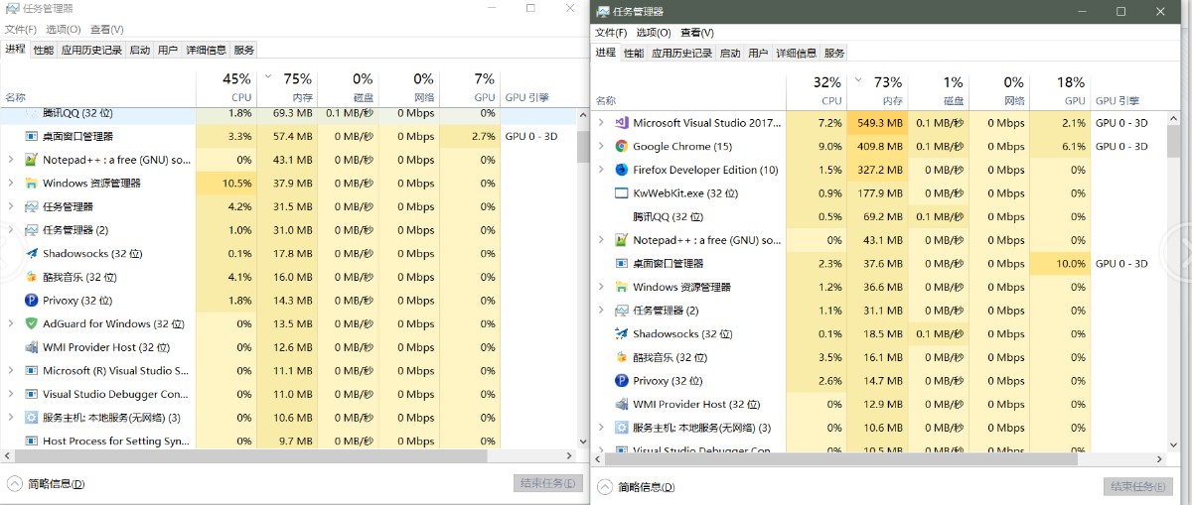Click 酷我音乐 icon in left window
The image size is (1192, 505).
click(32, 277)
